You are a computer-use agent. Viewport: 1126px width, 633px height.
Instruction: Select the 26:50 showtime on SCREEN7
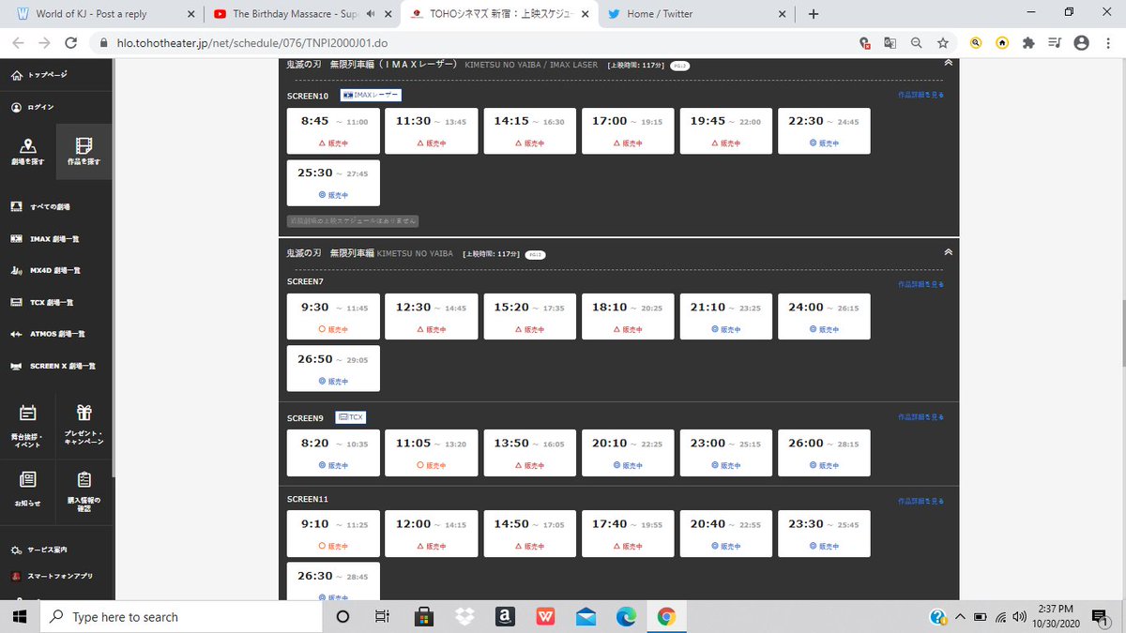coord(333,369)
